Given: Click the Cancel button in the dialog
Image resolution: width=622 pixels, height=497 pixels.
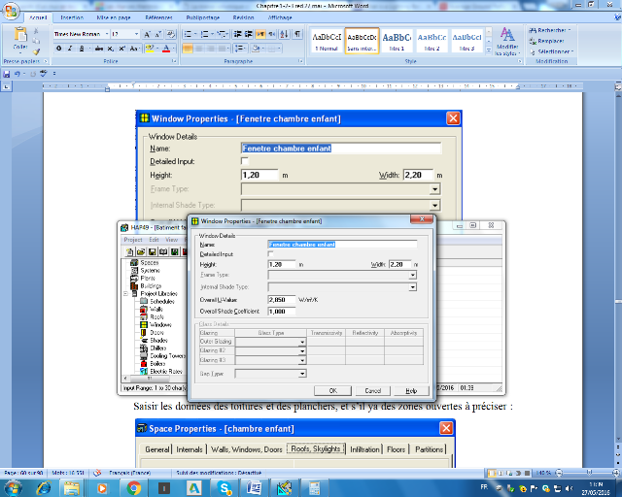Looking at the screenshot, I should (x=372, y=390).
